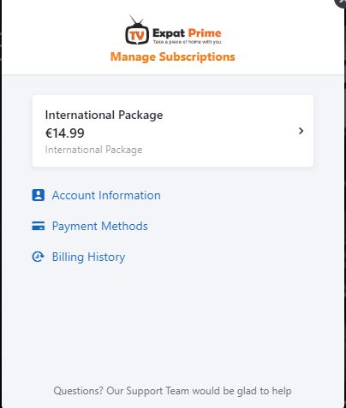346x408 pixels.
Task: Click the orange word Prime in the logo
Action: coord(205,33)
